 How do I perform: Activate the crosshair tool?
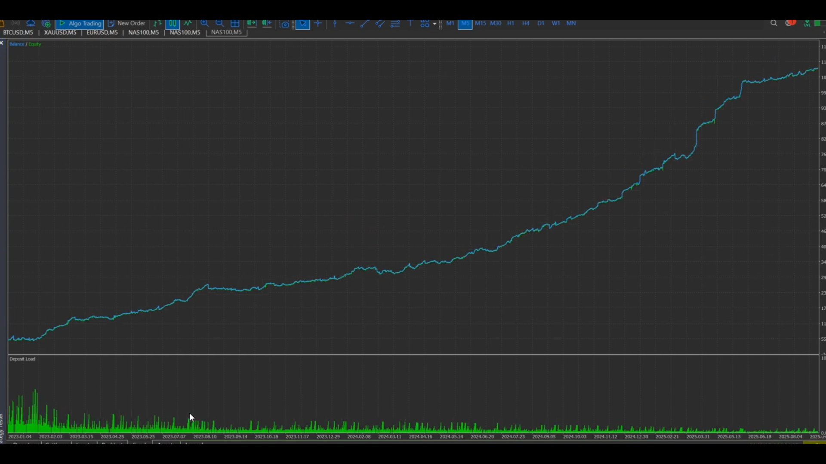(x=318, y=23)
